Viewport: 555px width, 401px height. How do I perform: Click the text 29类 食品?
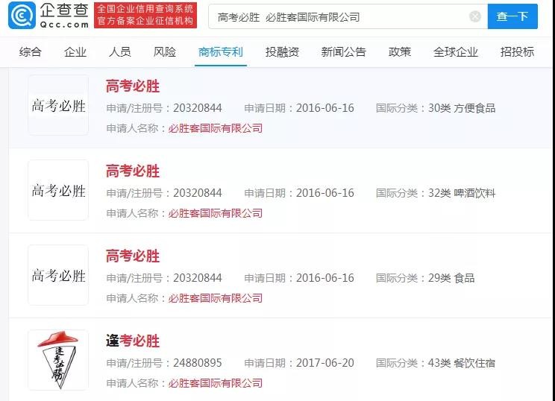click(x=451, y=278)
